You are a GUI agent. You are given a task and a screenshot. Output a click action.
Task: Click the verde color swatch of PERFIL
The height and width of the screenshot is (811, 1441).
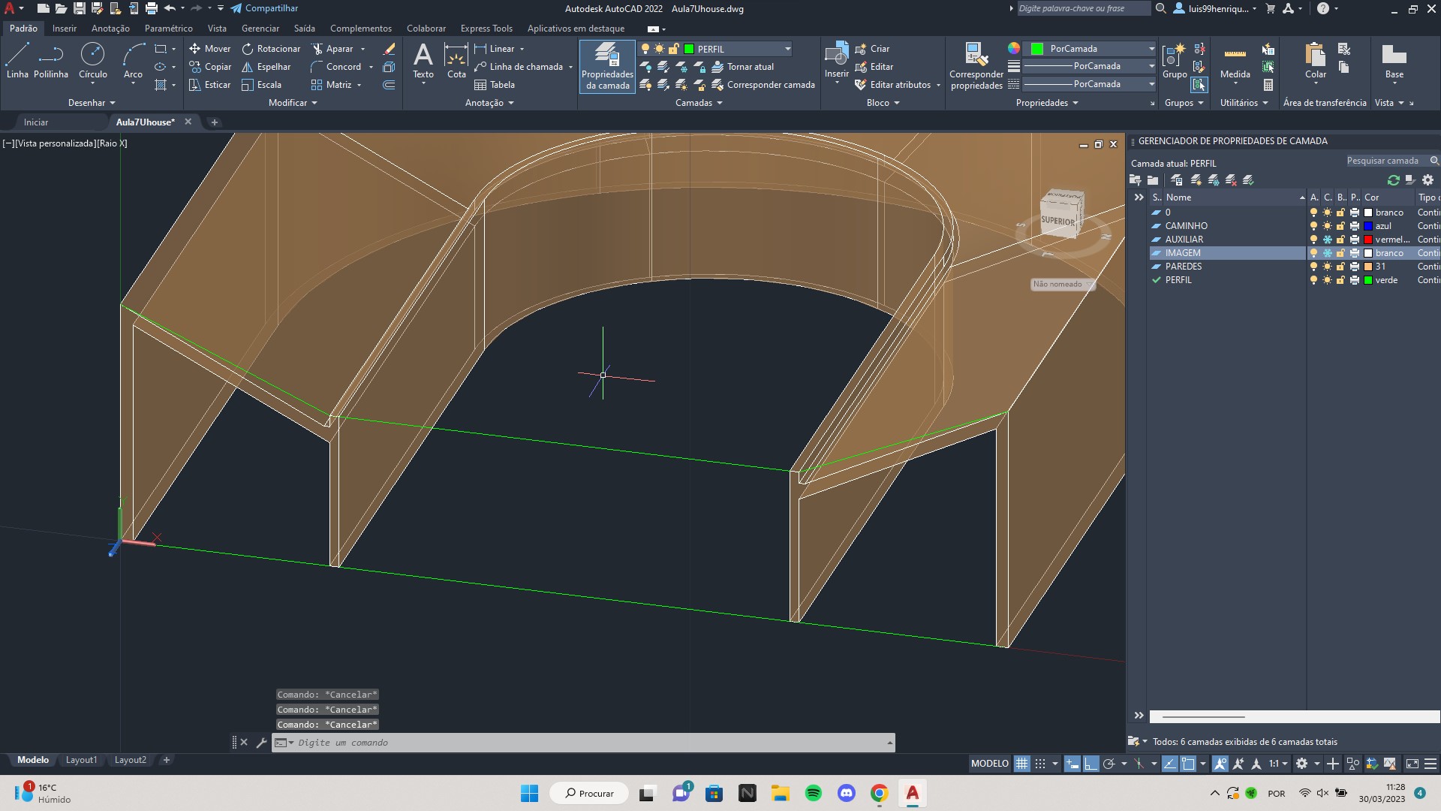[1368, 280]
